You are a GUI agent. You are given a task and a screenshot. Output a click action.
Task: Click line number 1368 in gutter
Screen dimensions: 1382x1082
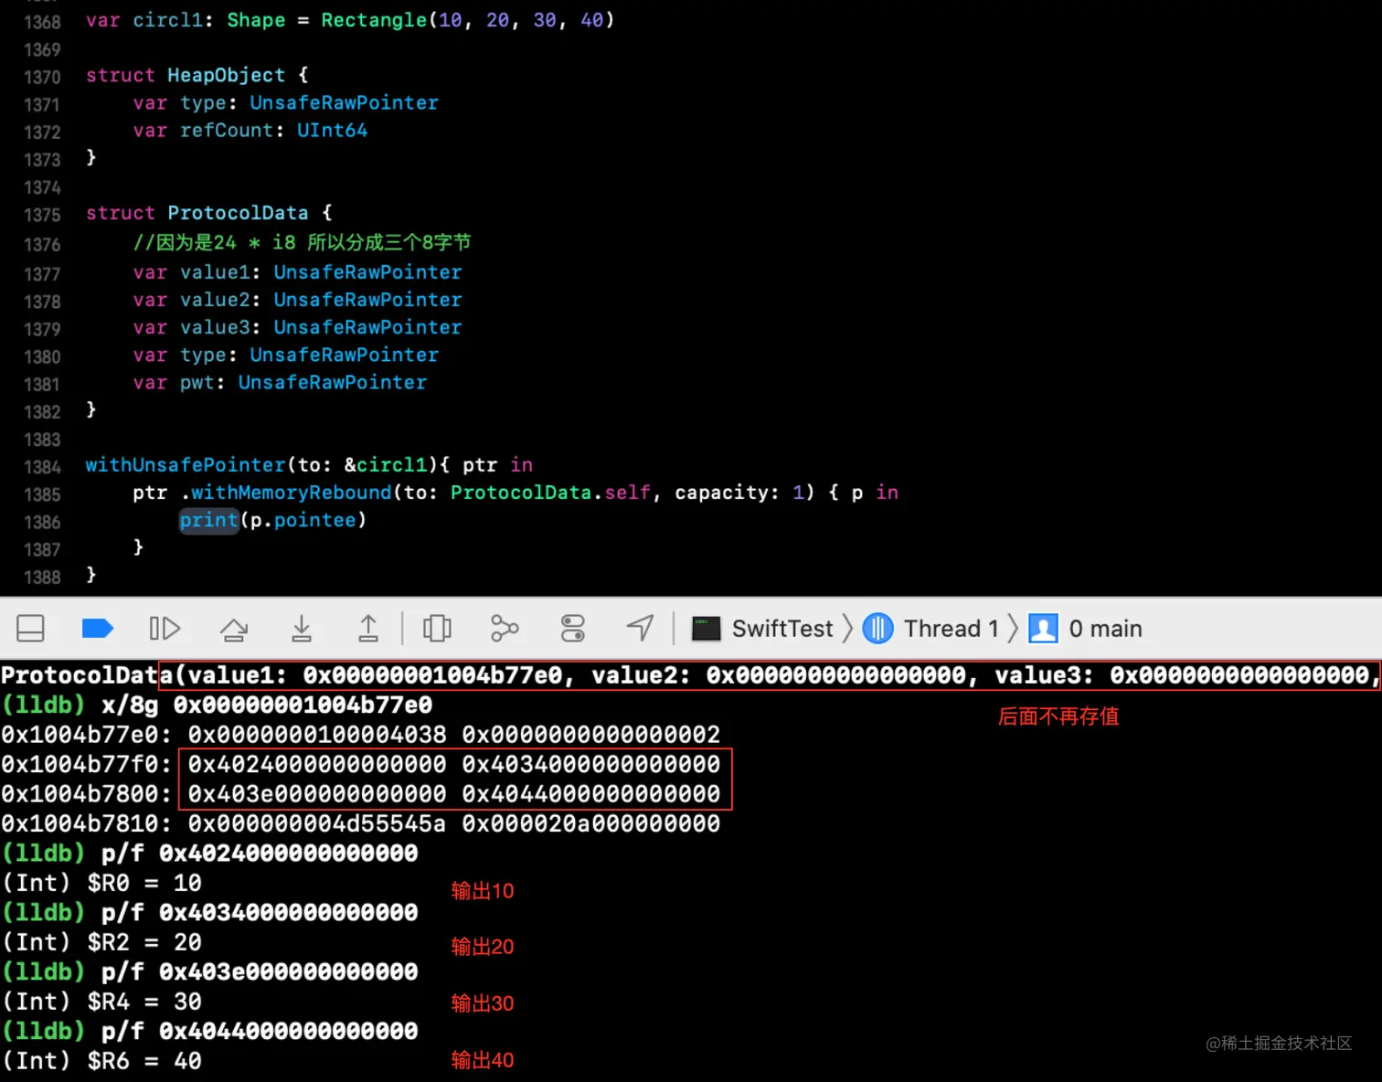click(42, 21)
